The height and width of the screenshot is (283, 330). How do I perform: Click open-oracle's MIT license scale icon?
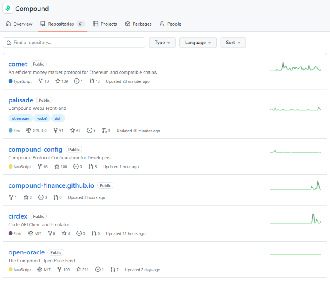tap(40, 269)
